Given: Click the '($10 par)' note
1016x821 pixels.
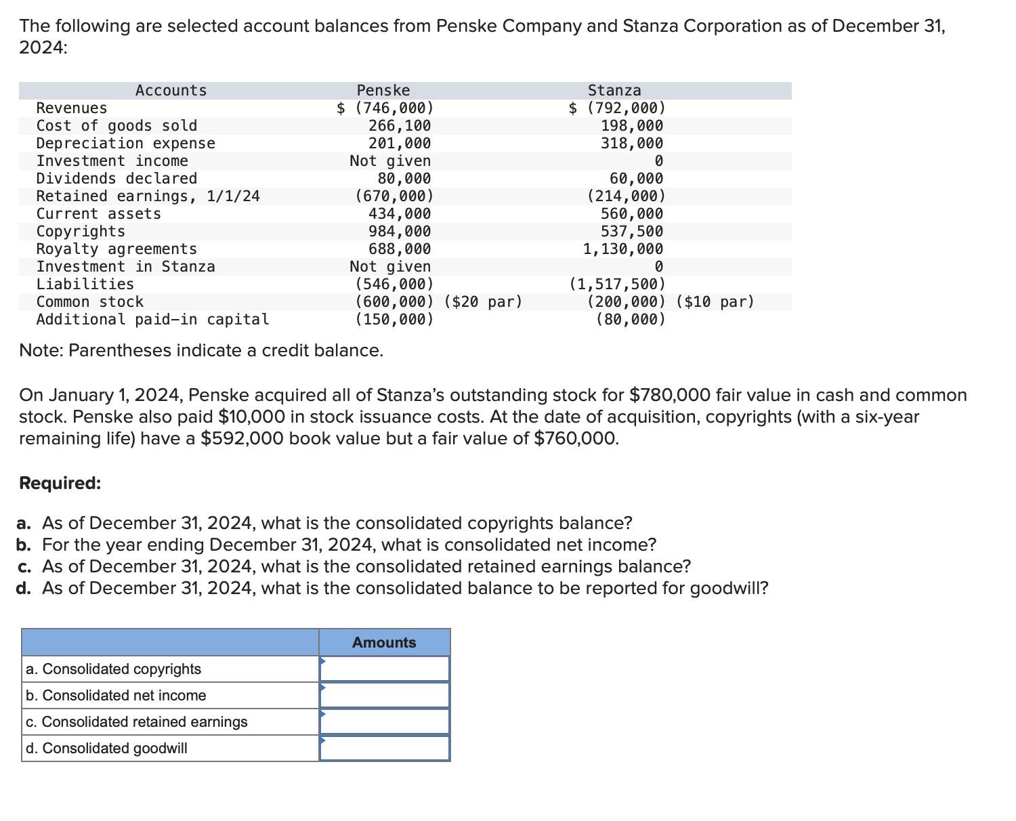Looking at the screenshot, I should [x=715, y=301].
